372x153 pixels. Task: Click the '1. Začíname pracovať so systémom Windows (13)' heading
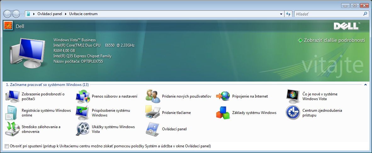coord(47,85)
